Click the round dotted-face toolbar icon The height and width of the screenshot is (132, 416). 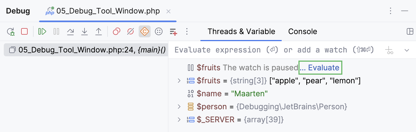point(158,32)
